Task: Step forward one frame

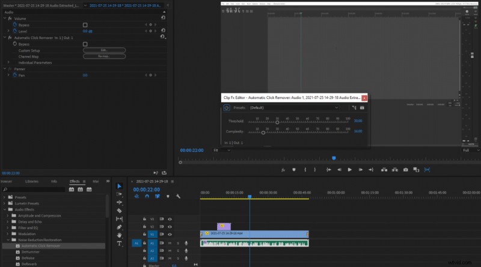Action: (360, 170)
